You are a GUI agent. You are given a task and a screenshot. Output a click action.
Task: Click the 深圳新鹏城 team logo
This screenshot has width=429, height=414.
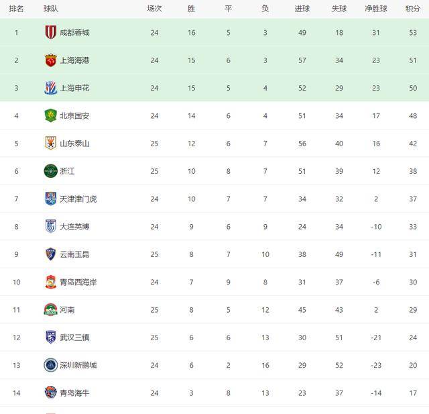[x=51, y=365]
